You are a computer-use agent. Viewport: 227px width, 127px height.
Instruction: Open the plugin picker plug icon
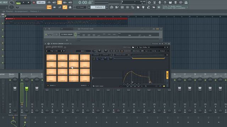[x=143, y=7]
